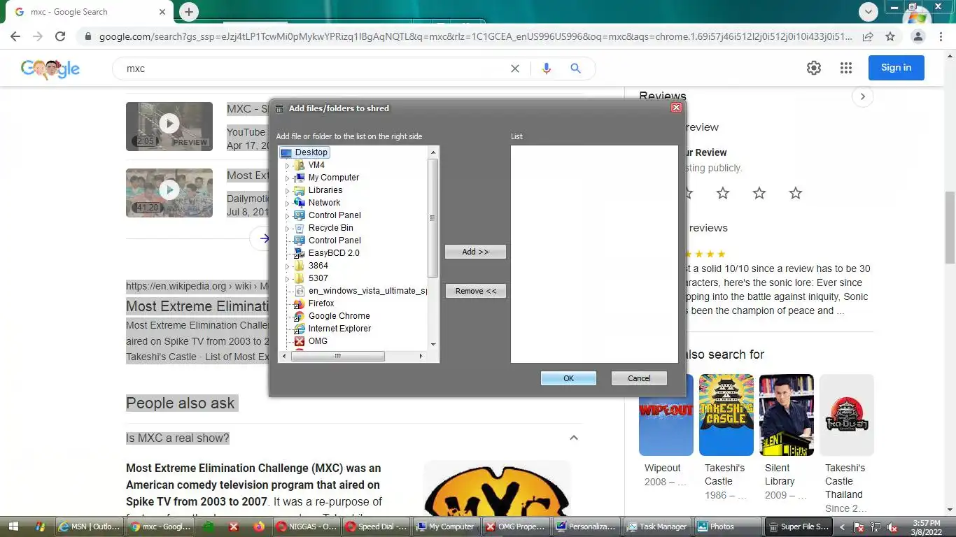This screenshot has height=537, width=956.
Task: Select the Firefox shortcut icon in the tree
Action: (x=300, y=303)
